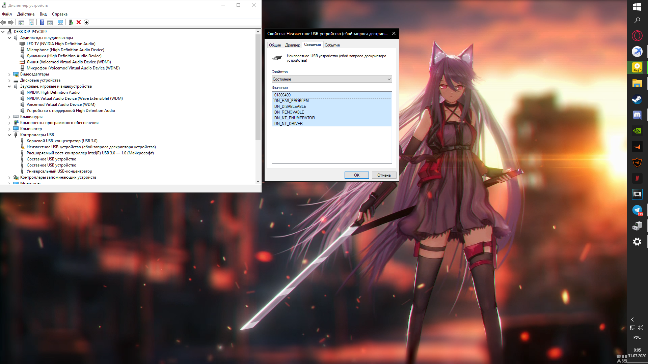
Task: Scan for hardware changes with monitor icon
Action: pos(60,22)
